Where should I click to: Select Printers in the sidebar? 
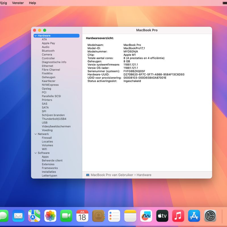pos(47,100)
